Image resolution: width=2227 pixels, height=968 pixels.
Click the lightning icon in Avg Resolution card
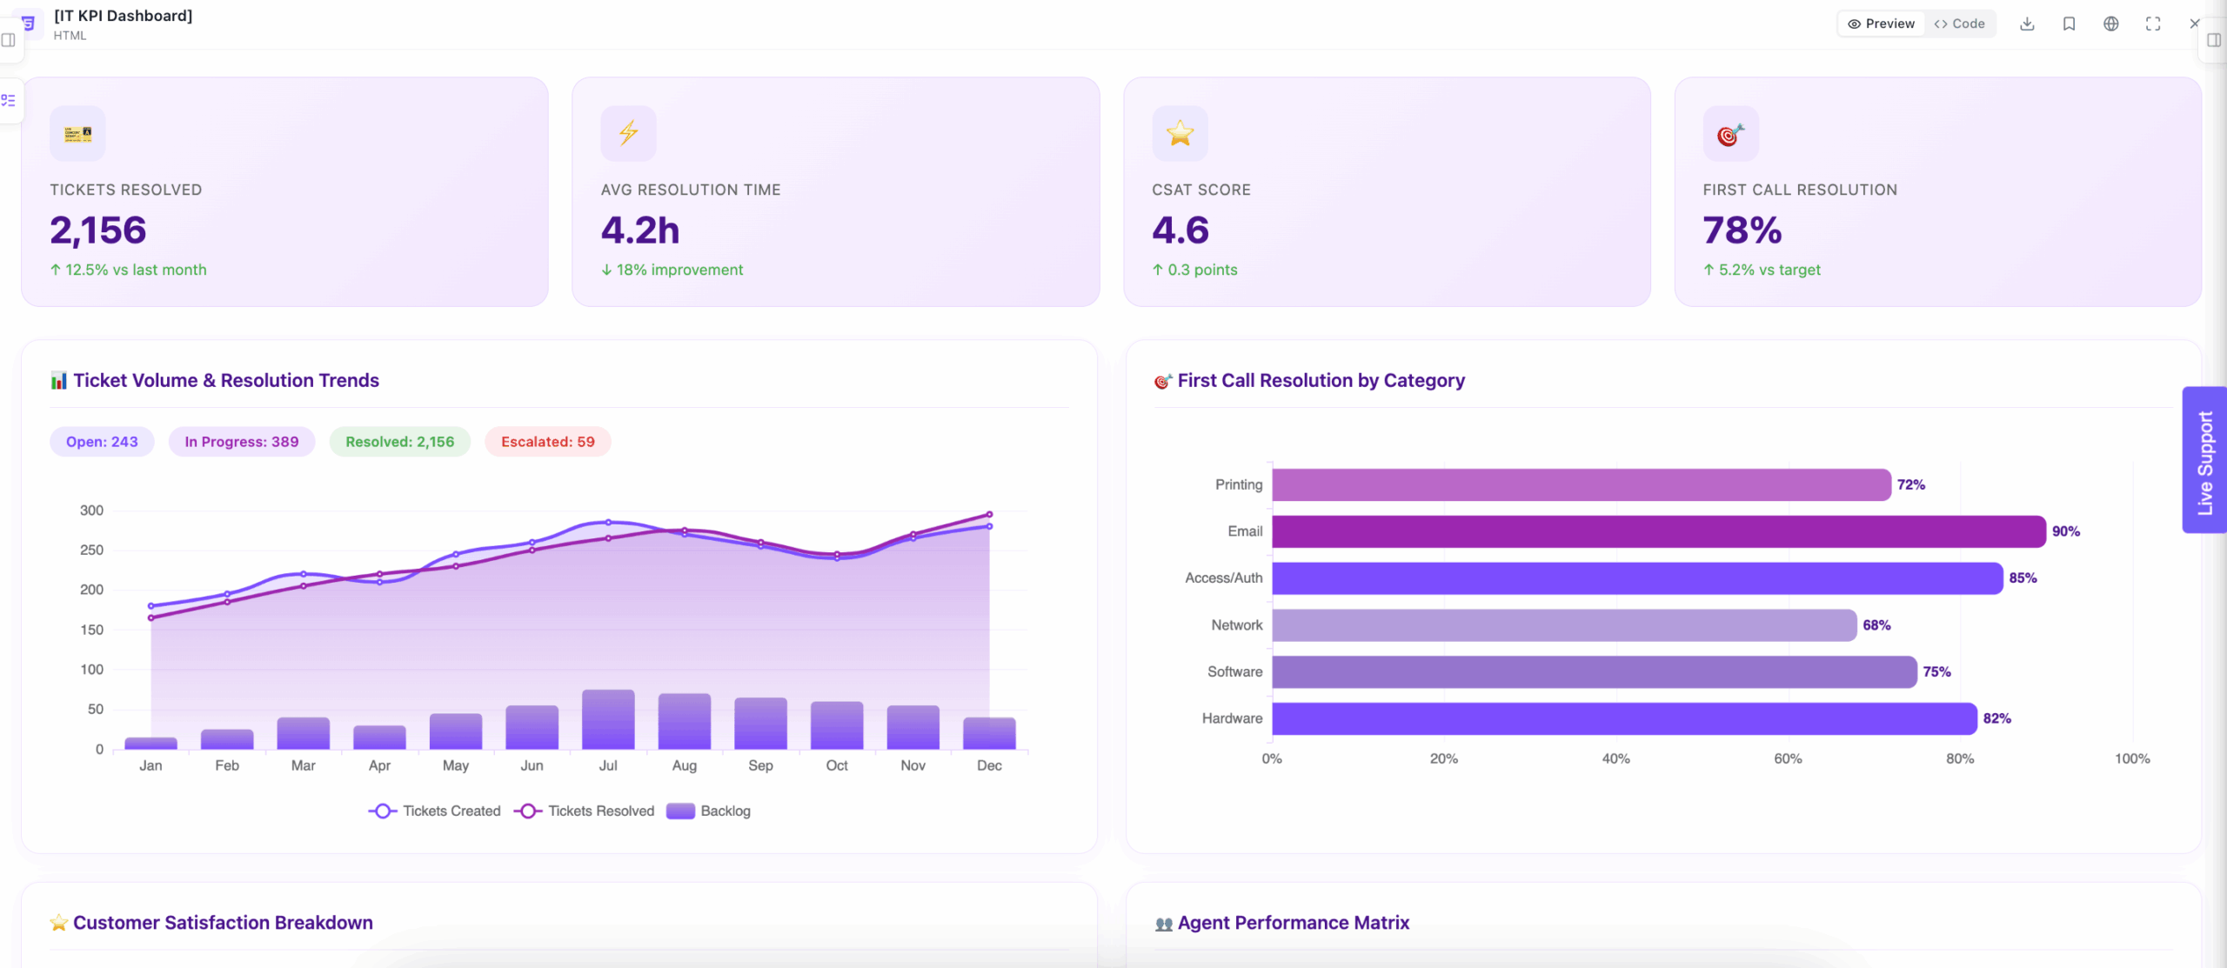point(628,133)
